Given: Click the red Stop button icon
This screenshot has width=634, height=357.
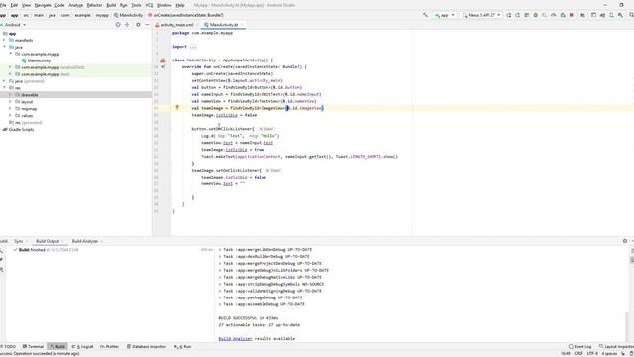Looking at the screenshot, I should (572, 15).
